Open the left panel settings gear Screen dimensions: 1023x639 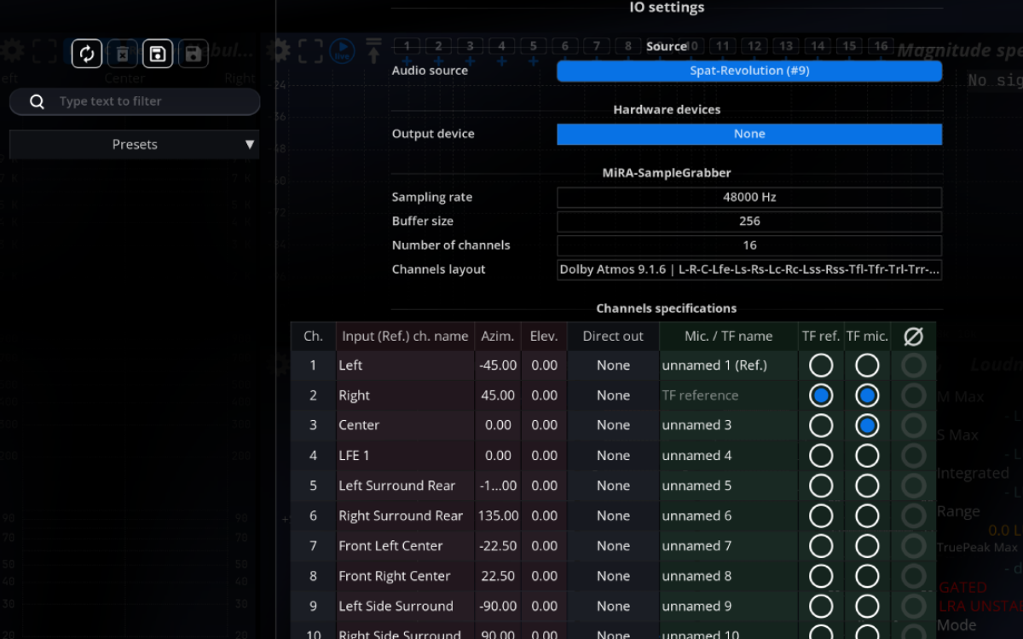click(12, 50)
